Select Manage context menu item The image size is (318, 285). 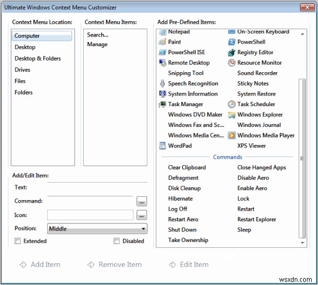coord(98,45)
